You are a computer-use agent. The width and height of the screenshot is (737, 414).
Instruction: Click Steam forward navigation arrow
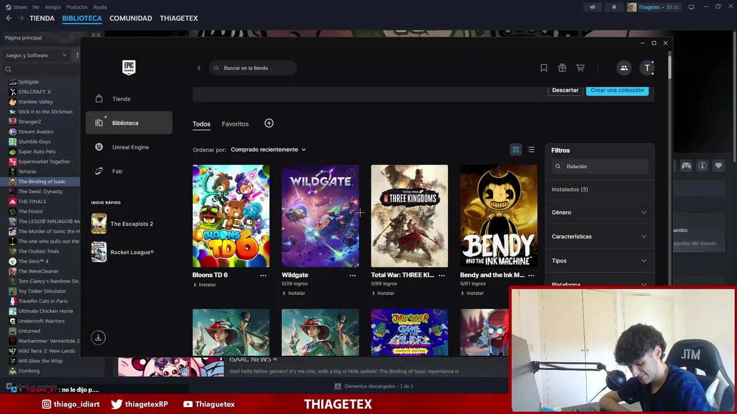[21, 18]
